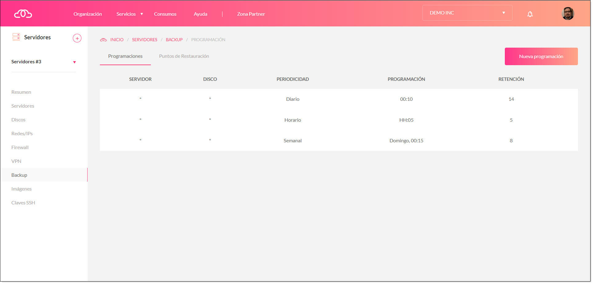Select Backup in the sidebar
This screenshot has height=284, width=593.
tap(44, 175)
